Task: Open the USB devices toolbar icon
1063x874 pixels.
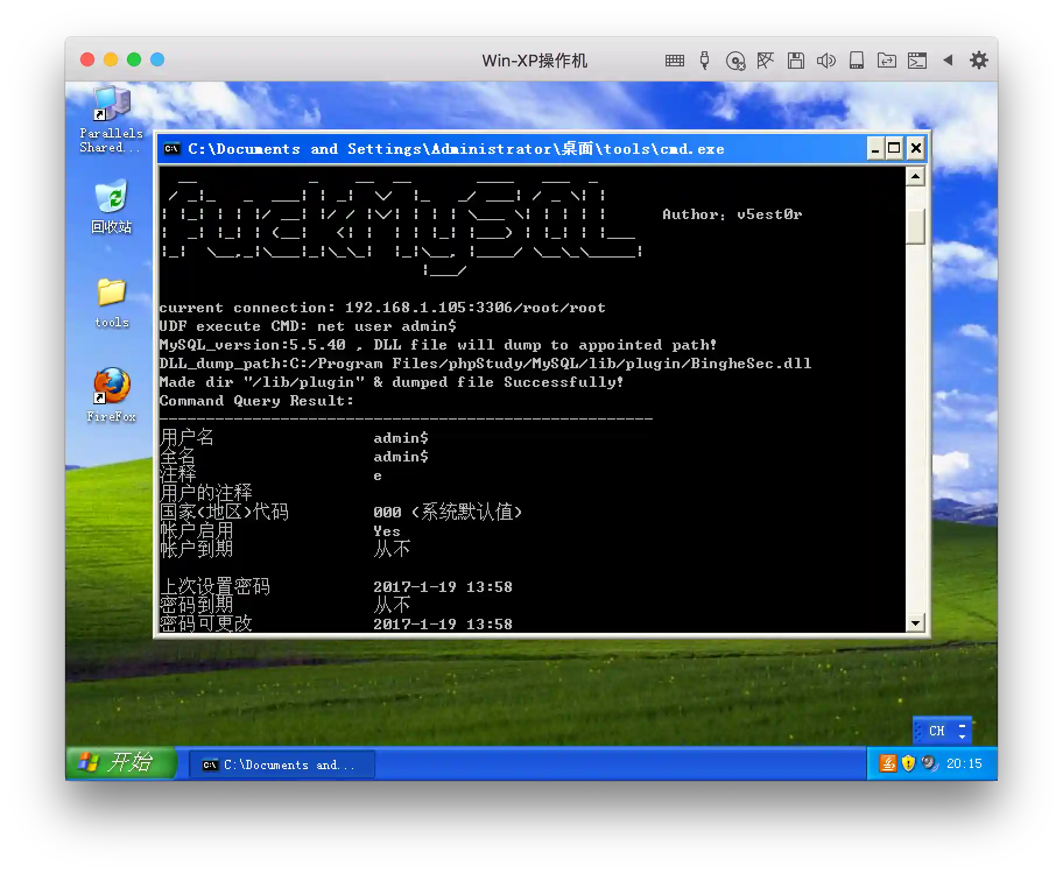Action: [x=705, y=61]
